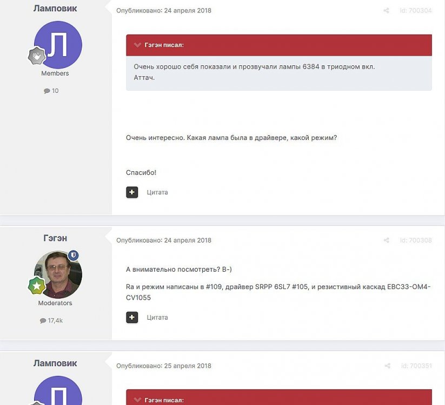Click "Цитата" under Гэгэн's reply
The image size is (445, 405).
tap(157, 318)
